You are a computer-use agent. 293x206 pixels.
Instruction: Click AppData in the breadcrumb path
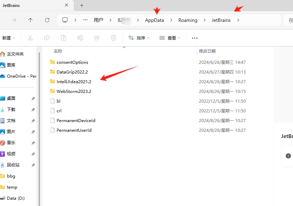tap(154, 20)
